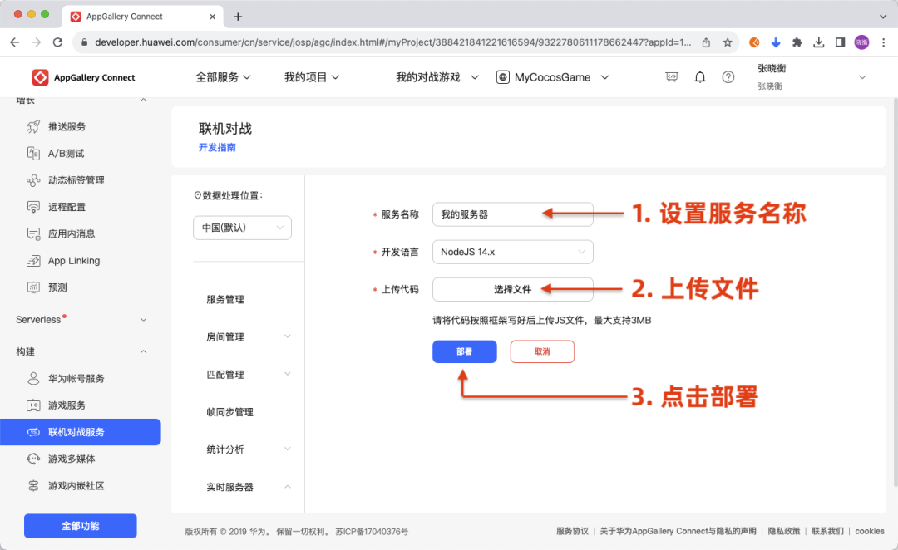898x550 pixels.
Task: Expand the 匹配管理 submenu
Action: pyautogui.click(x=288, y=374)
